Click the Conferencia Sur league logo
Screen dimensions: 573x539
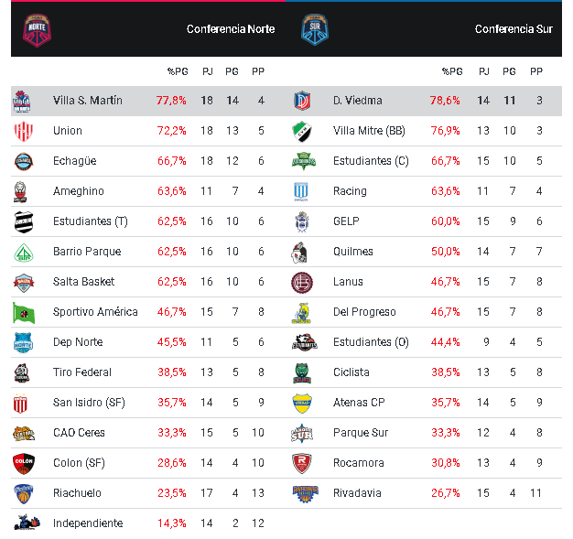(314, 29)
